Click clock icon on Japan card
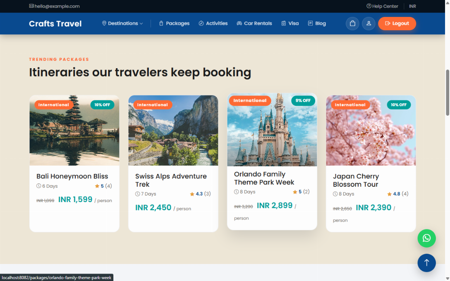This screenshot has width=450, height=281. point(335,194)
